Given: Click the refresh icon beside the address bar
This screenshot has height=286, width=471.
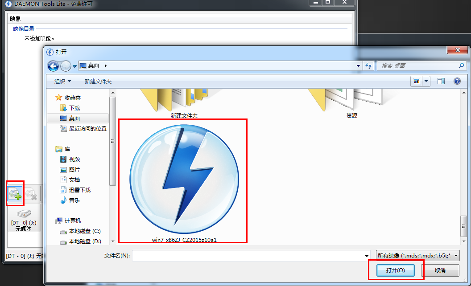Looking at the screenshot, I should 368,65.
